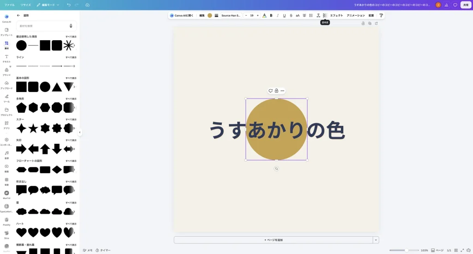Image resolution: width=473 pixels, height=254 pixels.
Task: Expand the dropdown next to ページを追加
Action: (x=376, y=240)
